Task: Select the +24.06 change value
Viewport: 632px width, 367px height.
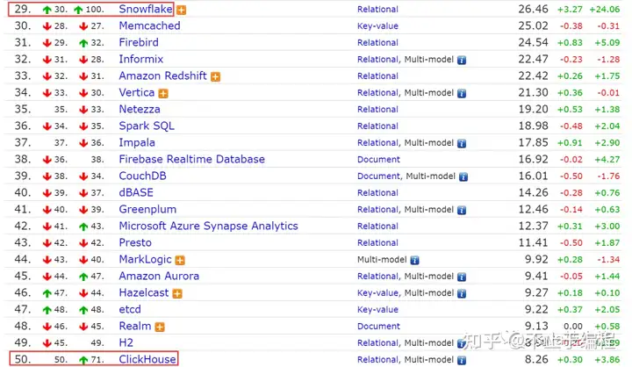Action: click(605, 10)
